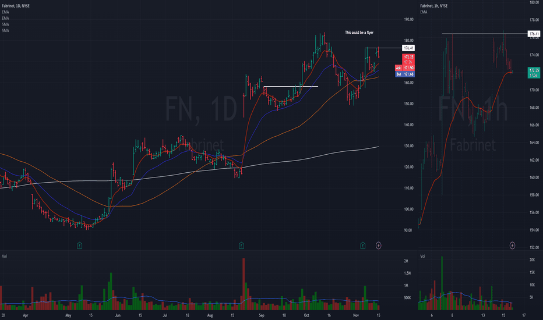Click the 500K volume axis value
Viewport: 543px width, 320px height.
click(x=407, y=298)
